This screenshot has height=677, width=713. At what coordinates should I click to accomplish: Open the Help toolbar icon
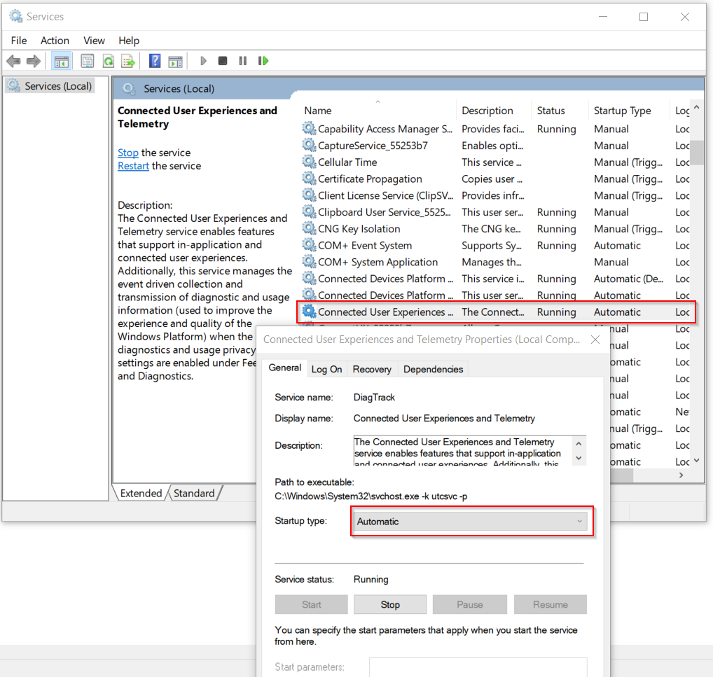(x=155, y=62)
